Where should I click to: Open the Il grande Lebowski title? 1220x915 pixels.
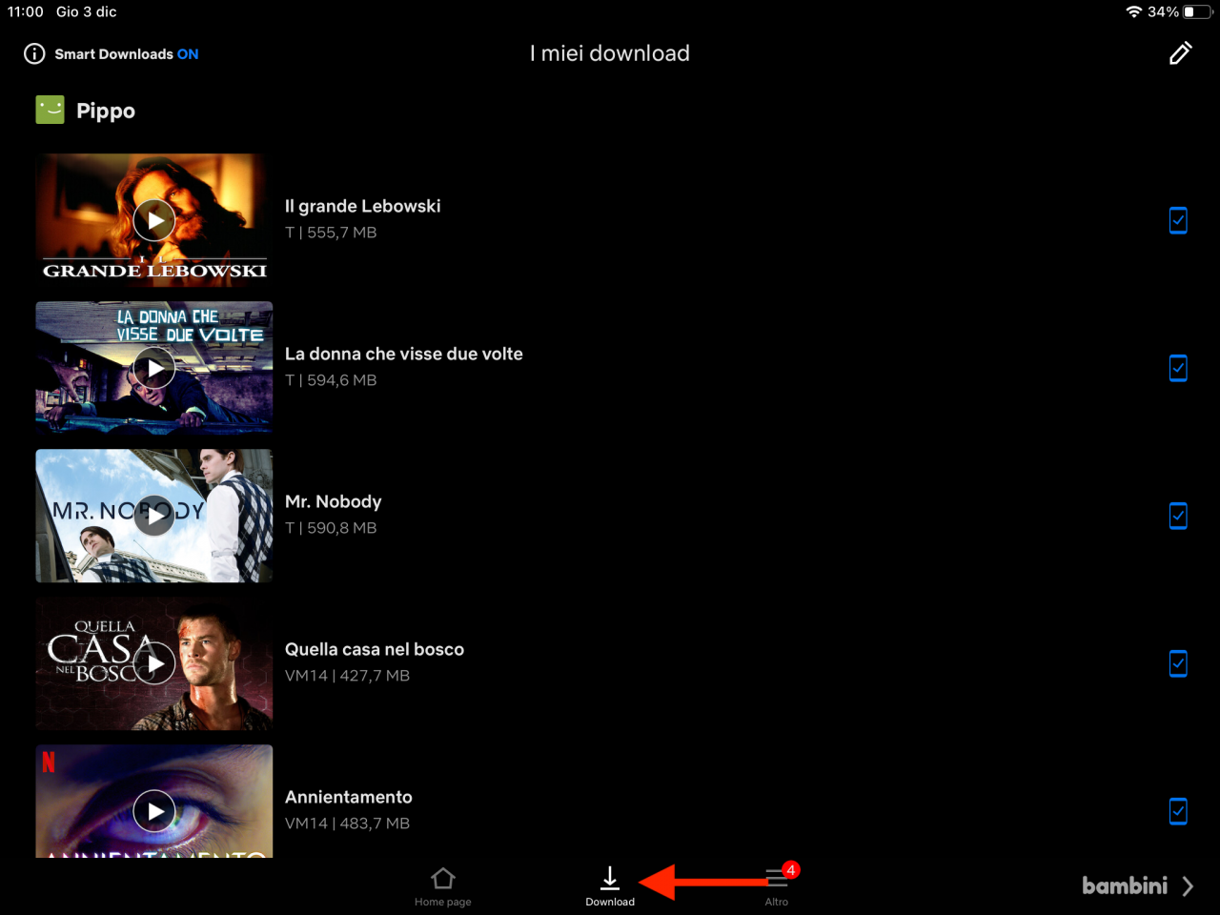363,206
